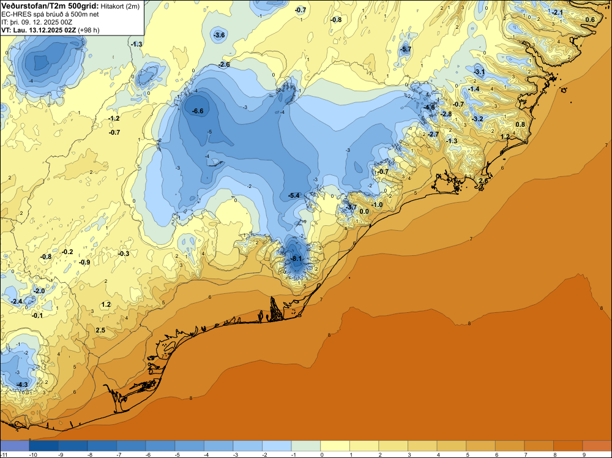612x458 pixels.
Task: Select the -6.6 temperature label
Action: click(x=198, y=111)
